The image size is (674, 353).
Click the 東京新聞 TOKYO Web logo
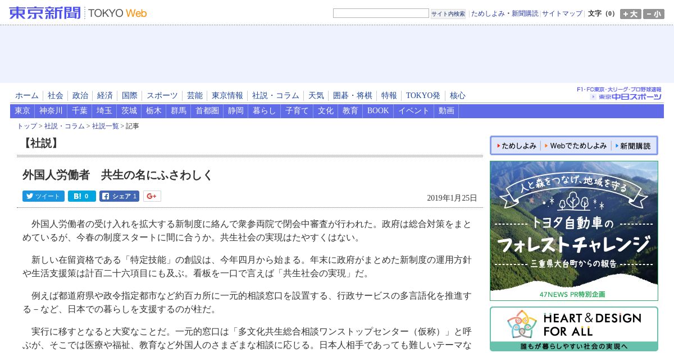78,13
